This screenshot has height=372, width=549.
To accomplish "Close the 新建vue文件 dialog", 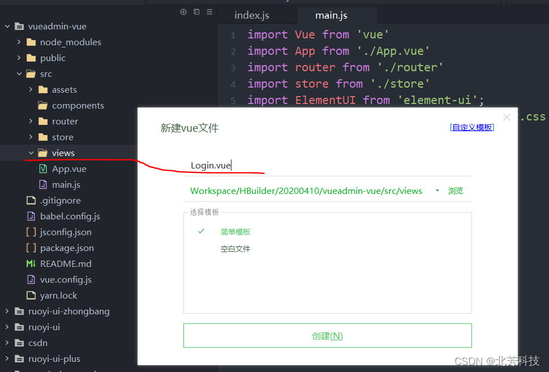I will pos(507,118).
